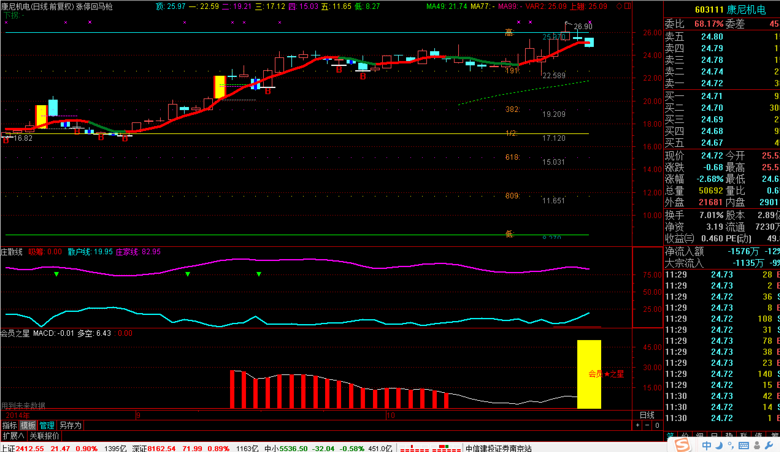The width and height of the screenshot is (780, 452).
Task: Click the stock title 603111 康尼机电
Action: click(x=730, y=10)
